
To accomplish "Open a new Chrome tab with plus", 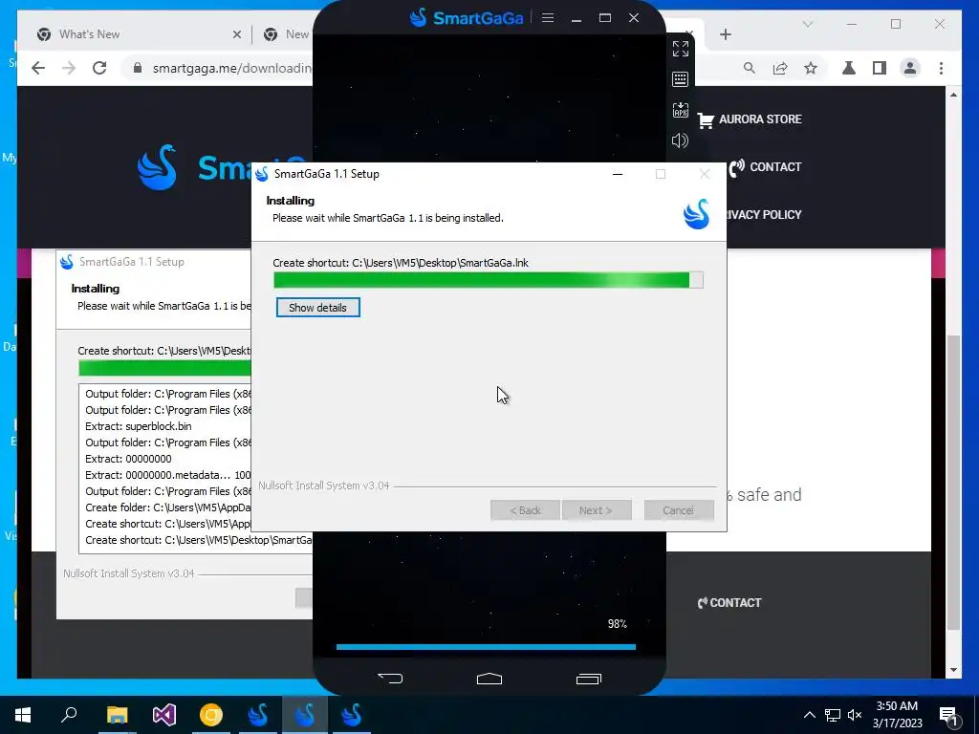I will pyautogui.click(x=725, y=34).
